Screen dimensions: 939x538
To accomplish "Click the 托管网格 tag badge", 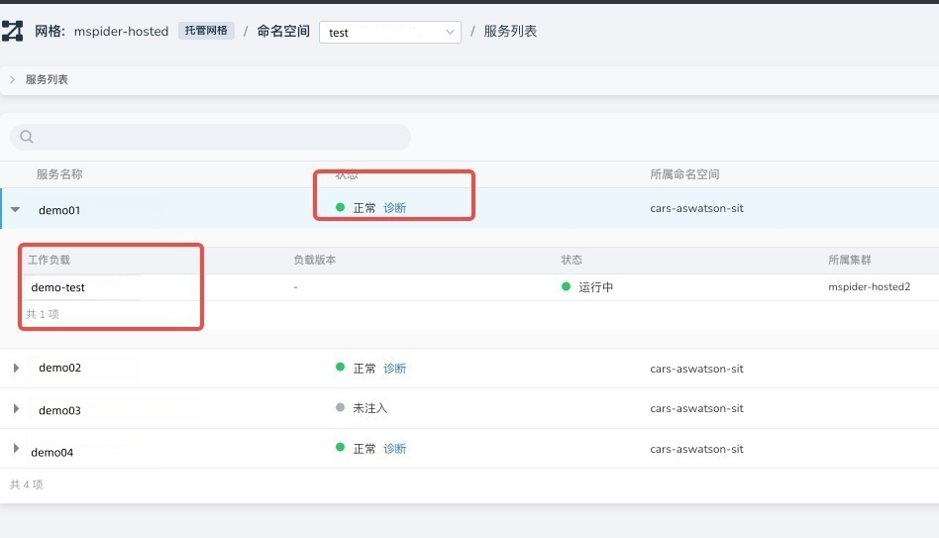I will [x=206, y=32].
